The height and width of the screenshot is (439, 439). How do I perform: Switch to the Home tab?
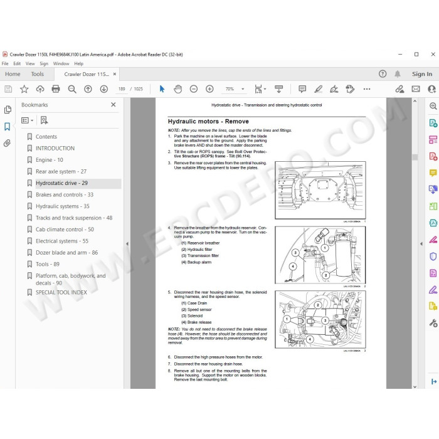click(x=13, y=74)
